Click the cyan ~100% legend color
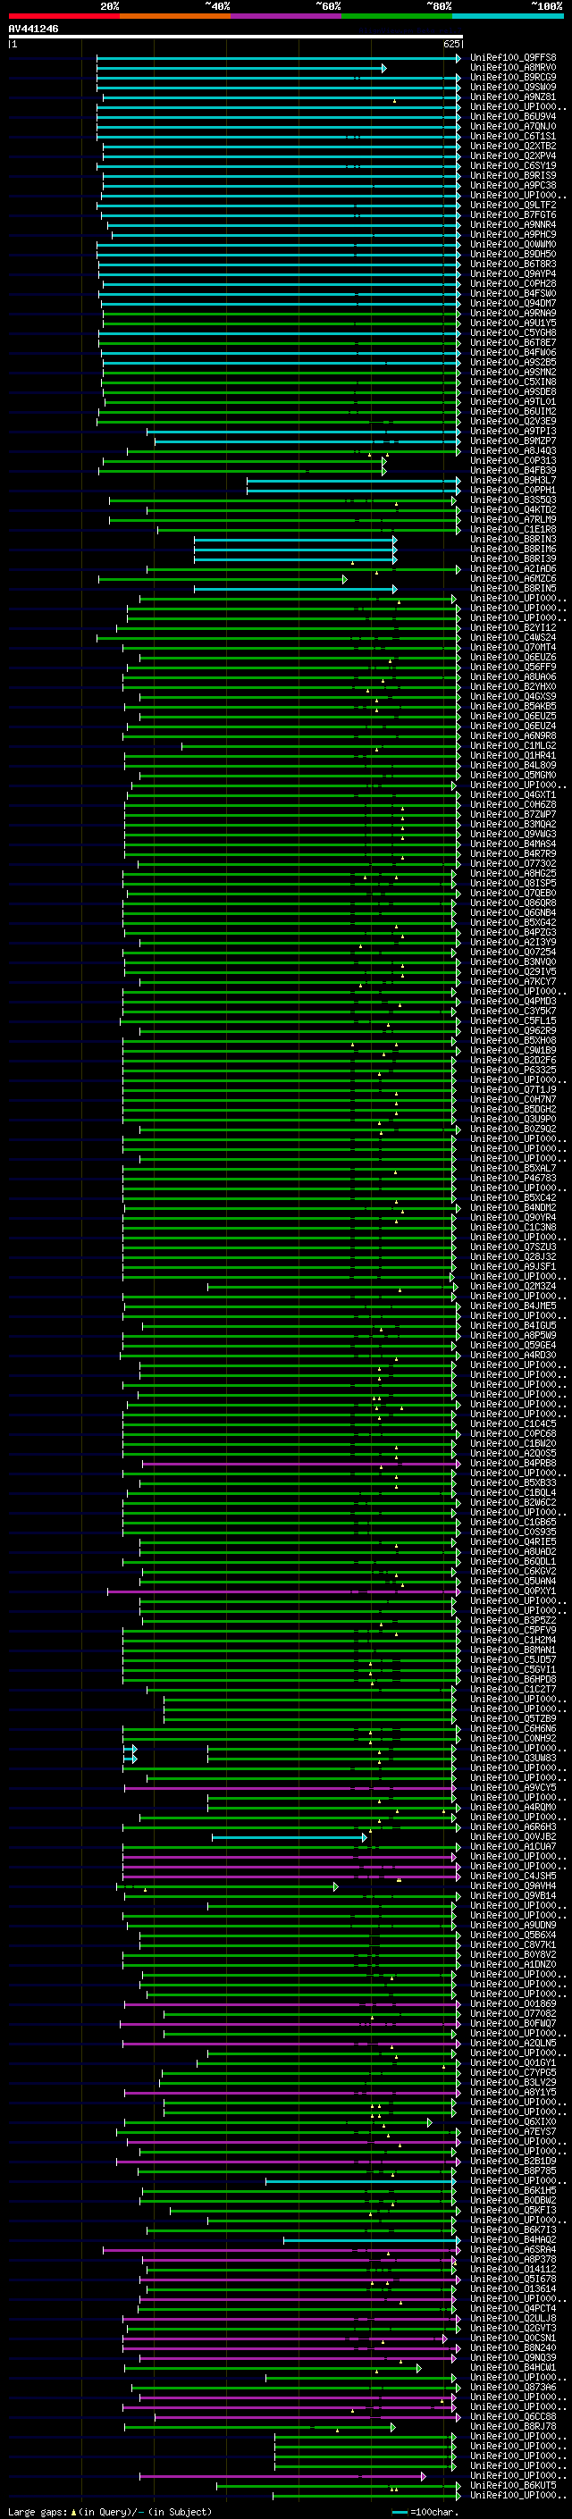The height and width of the screenshot is (2519, 572). point(509,16)
